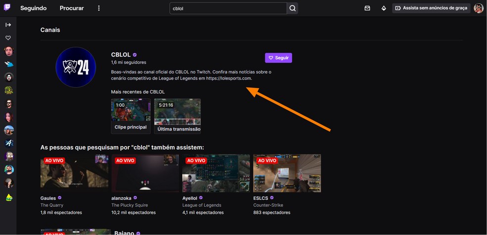Click Última transmissão label
Screen dimensions: 487x235
pos(179,129)
